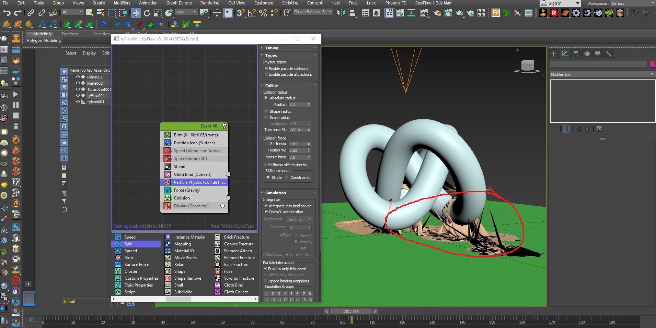Click the Undo arrow icon
656x328 pixels.
tap(7, 13)
